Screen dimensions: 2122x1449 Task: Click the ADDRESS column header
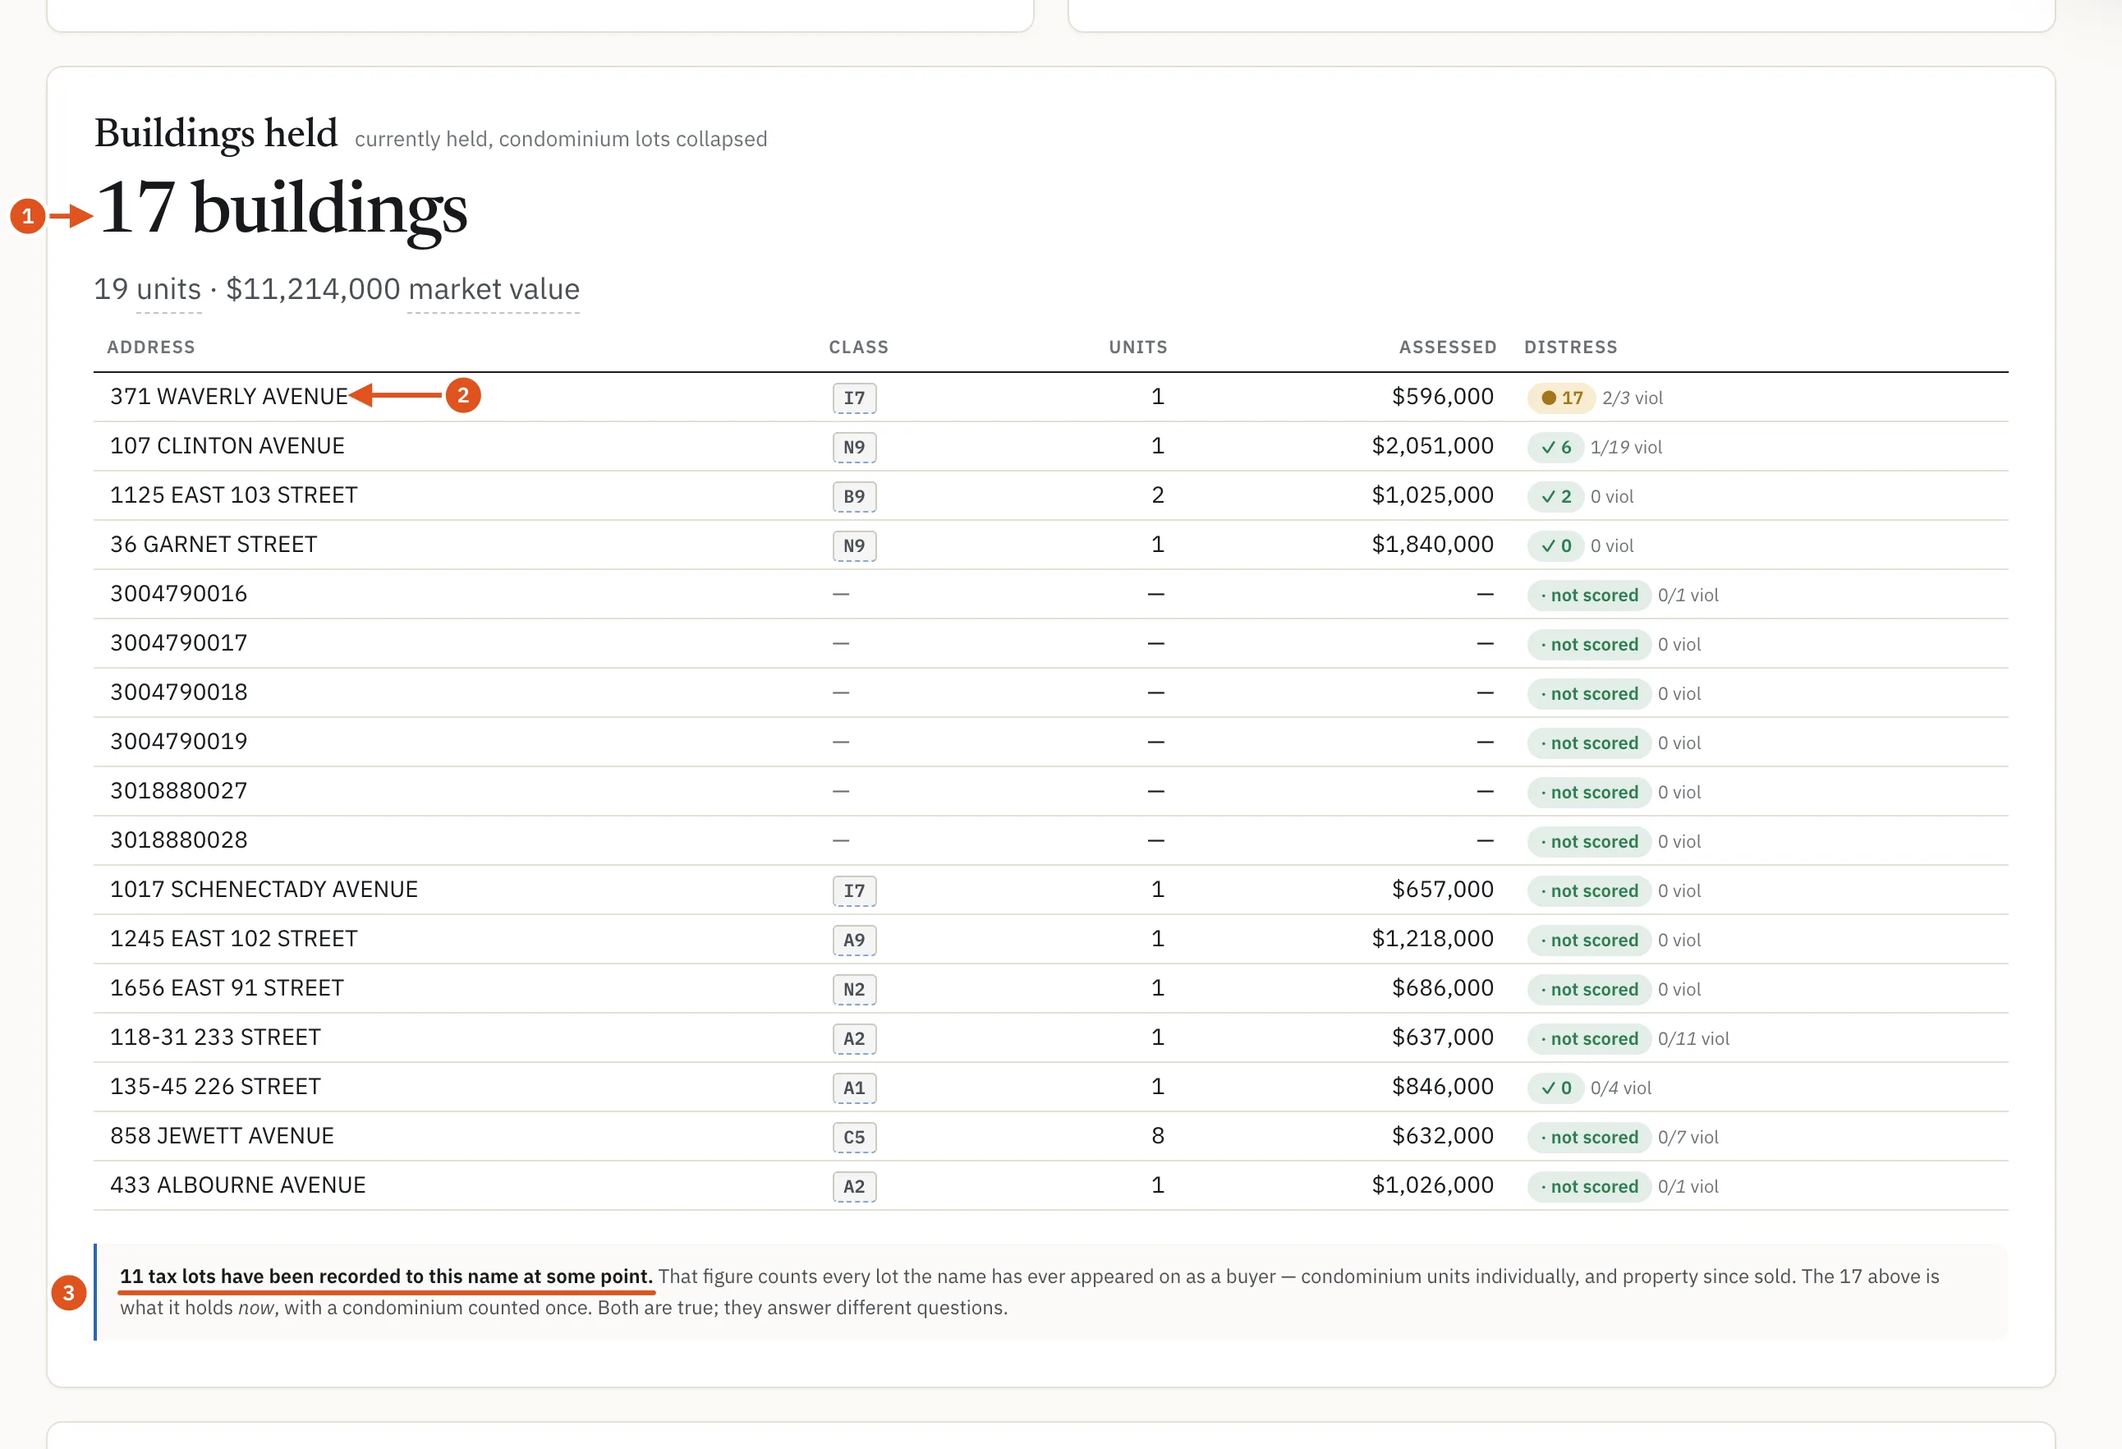(x=150, y=347)
